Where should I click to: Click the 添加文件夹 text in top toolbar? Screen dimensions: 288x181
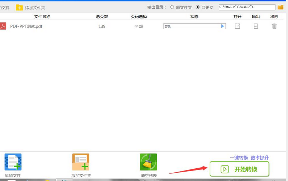tap(35, 8)
